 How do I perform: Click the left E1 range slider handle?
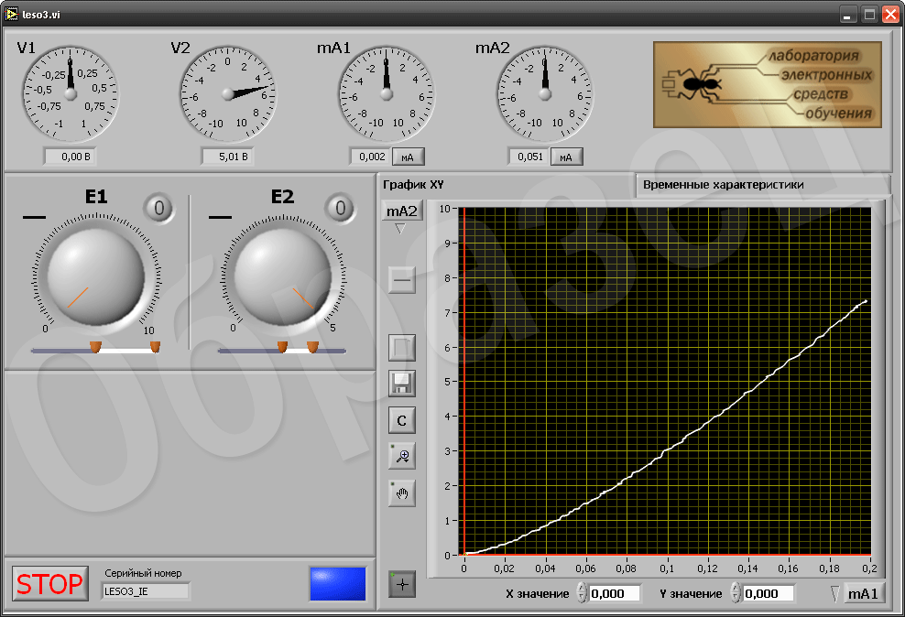click(96, 347)
